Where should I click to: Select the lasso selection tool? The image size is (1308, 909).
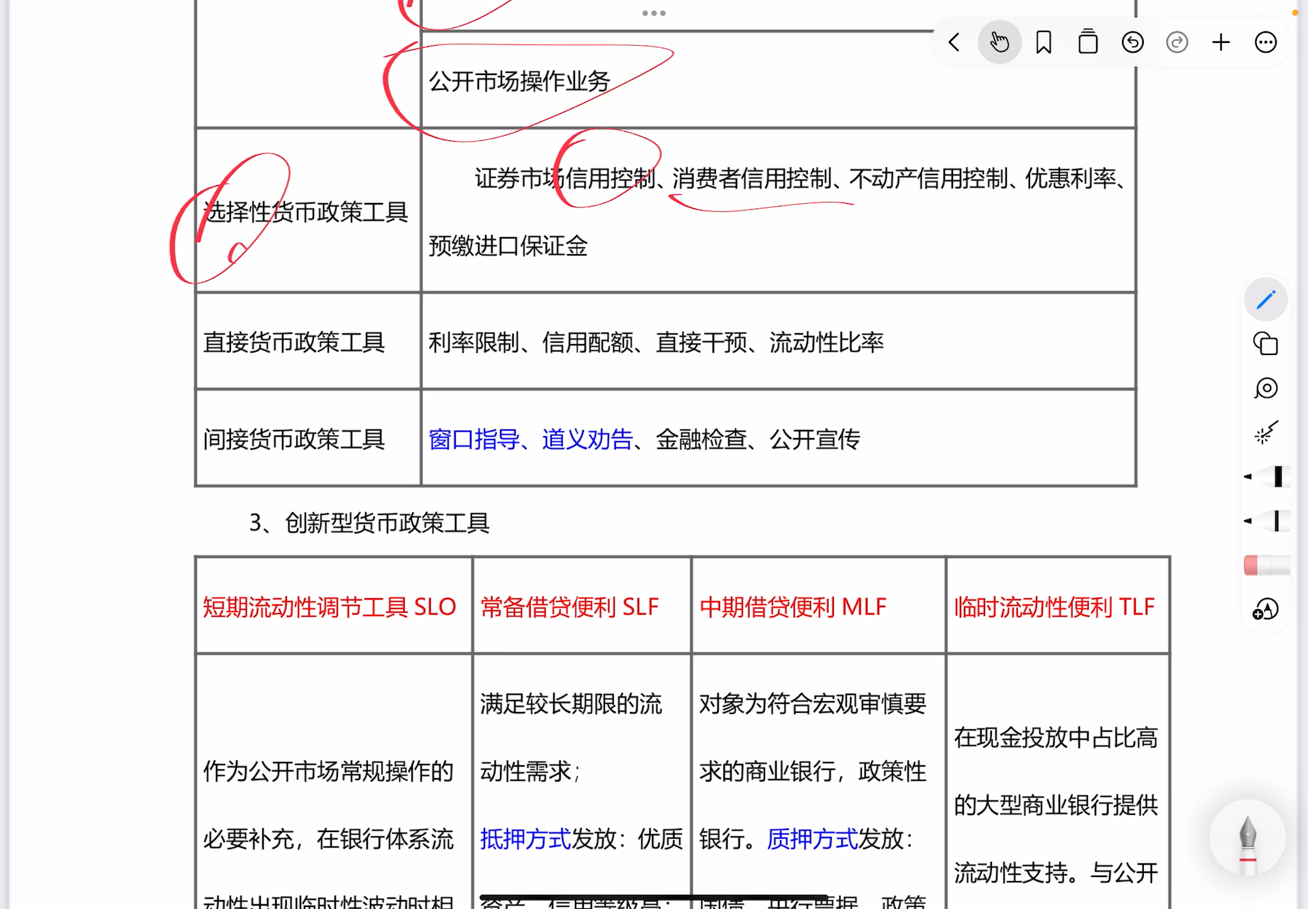(x=1265, y=388)
